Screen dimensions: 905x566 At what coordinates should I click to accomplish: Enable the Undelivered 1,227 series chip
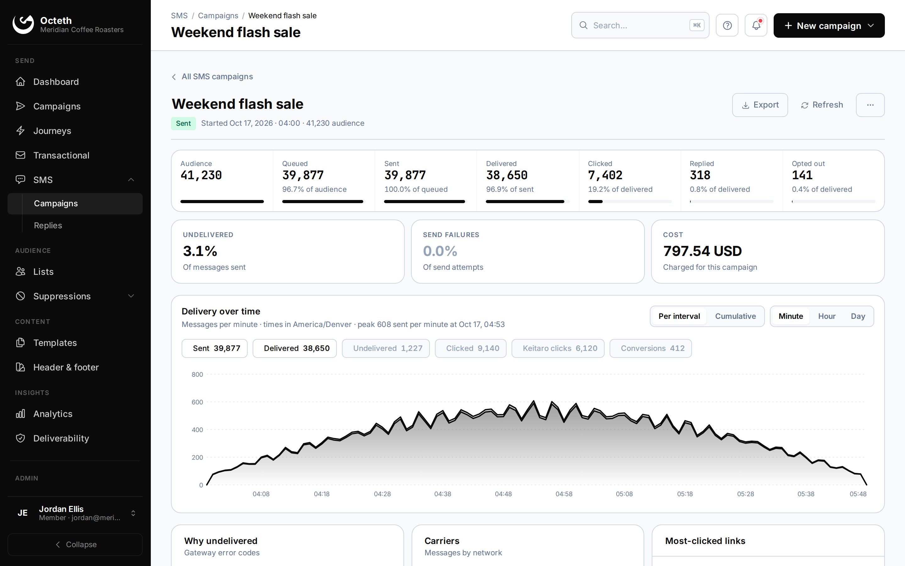click(386, 348)
